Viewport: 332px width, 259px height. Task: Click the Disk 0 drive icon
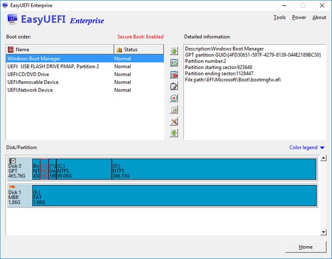coord(12,161)
